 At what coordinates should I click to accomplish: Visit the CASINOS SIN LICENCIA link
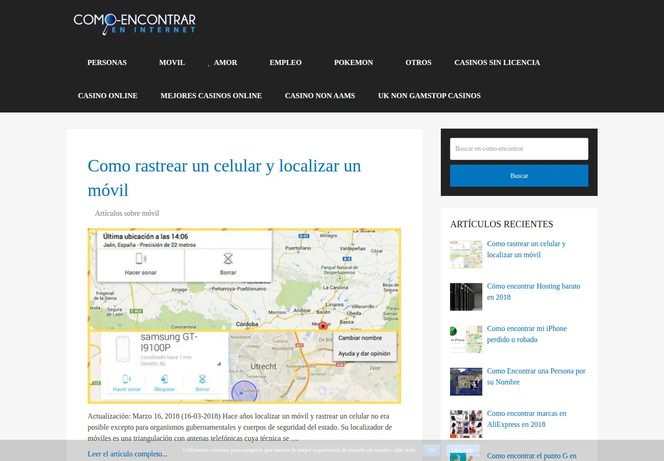point(497,63)
